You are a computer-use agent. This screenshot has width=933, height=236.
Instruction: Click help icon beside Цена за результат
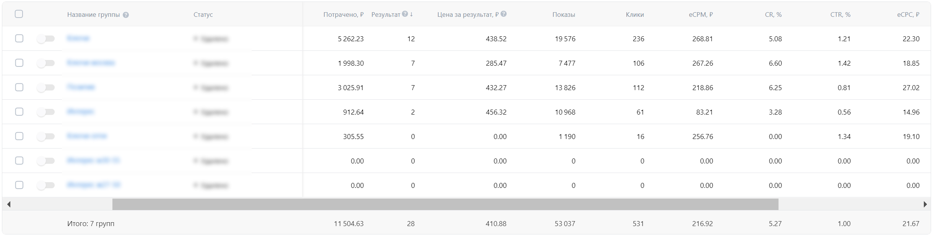click(x=504, y=14)
